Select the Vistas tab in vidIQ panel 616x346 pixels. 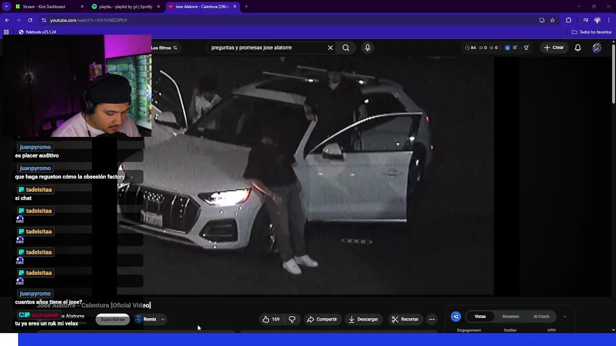(x=480, y=316)
